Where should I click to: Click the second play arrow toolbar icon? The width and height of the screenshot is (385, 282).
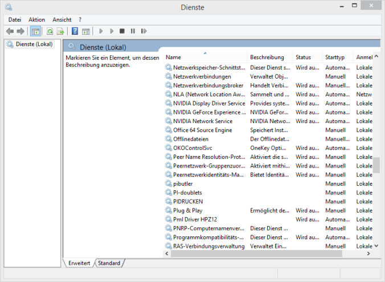(x=112, y=31)
